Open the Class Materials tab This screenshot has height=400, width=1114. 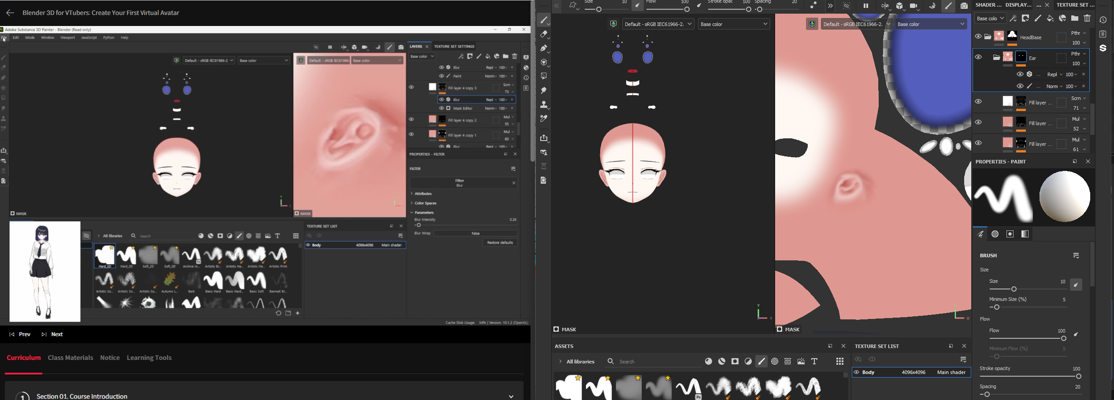pyautogui.click(x=71, y=358)
